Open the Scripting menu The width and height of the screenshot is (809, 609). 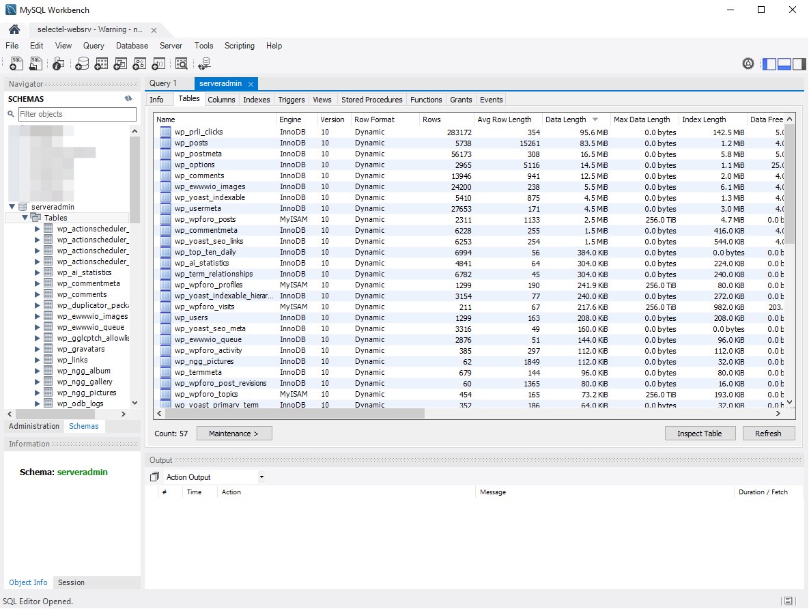(x=240, y=46)
